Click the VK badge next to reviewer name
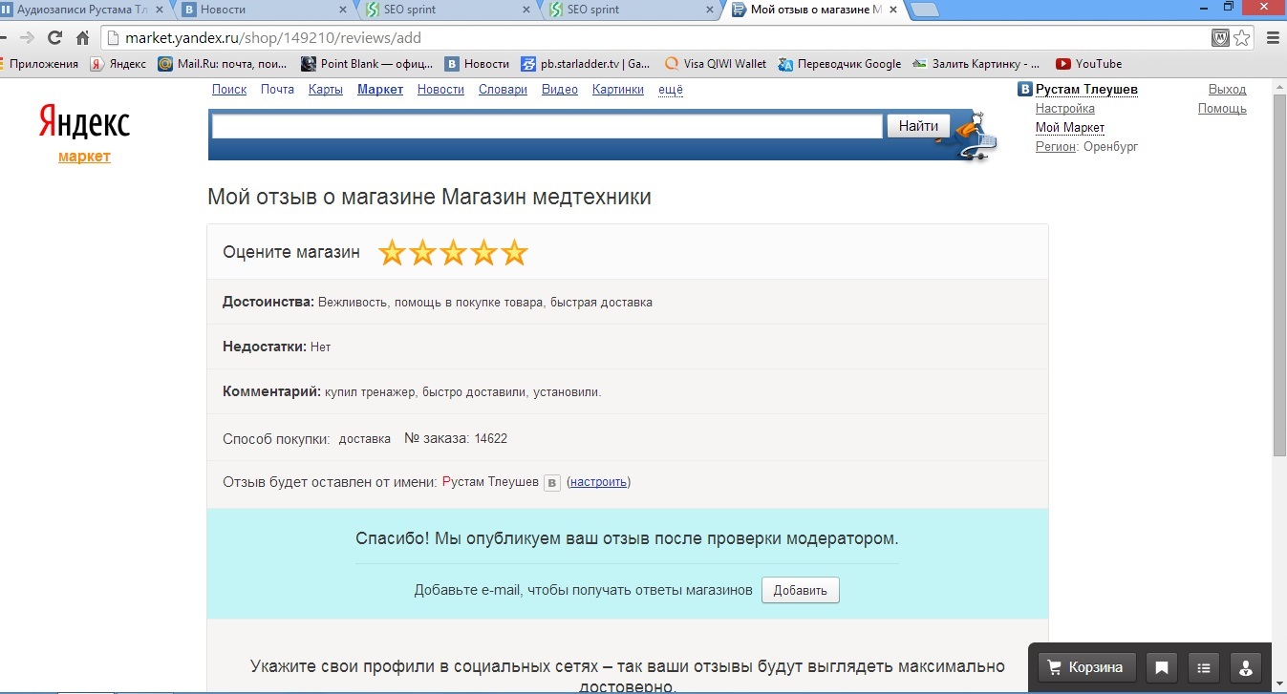The width and height of the screenshot is (1287, 694). [x=551, y=483]
